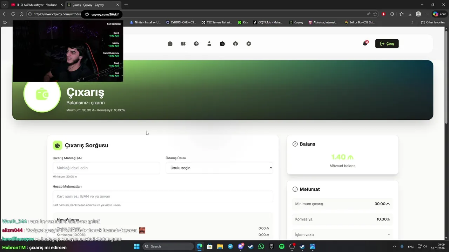The height and width of the screenshot is (252, 449).
Task: Open the user profile icon in navigation
Action: point(209,44)
